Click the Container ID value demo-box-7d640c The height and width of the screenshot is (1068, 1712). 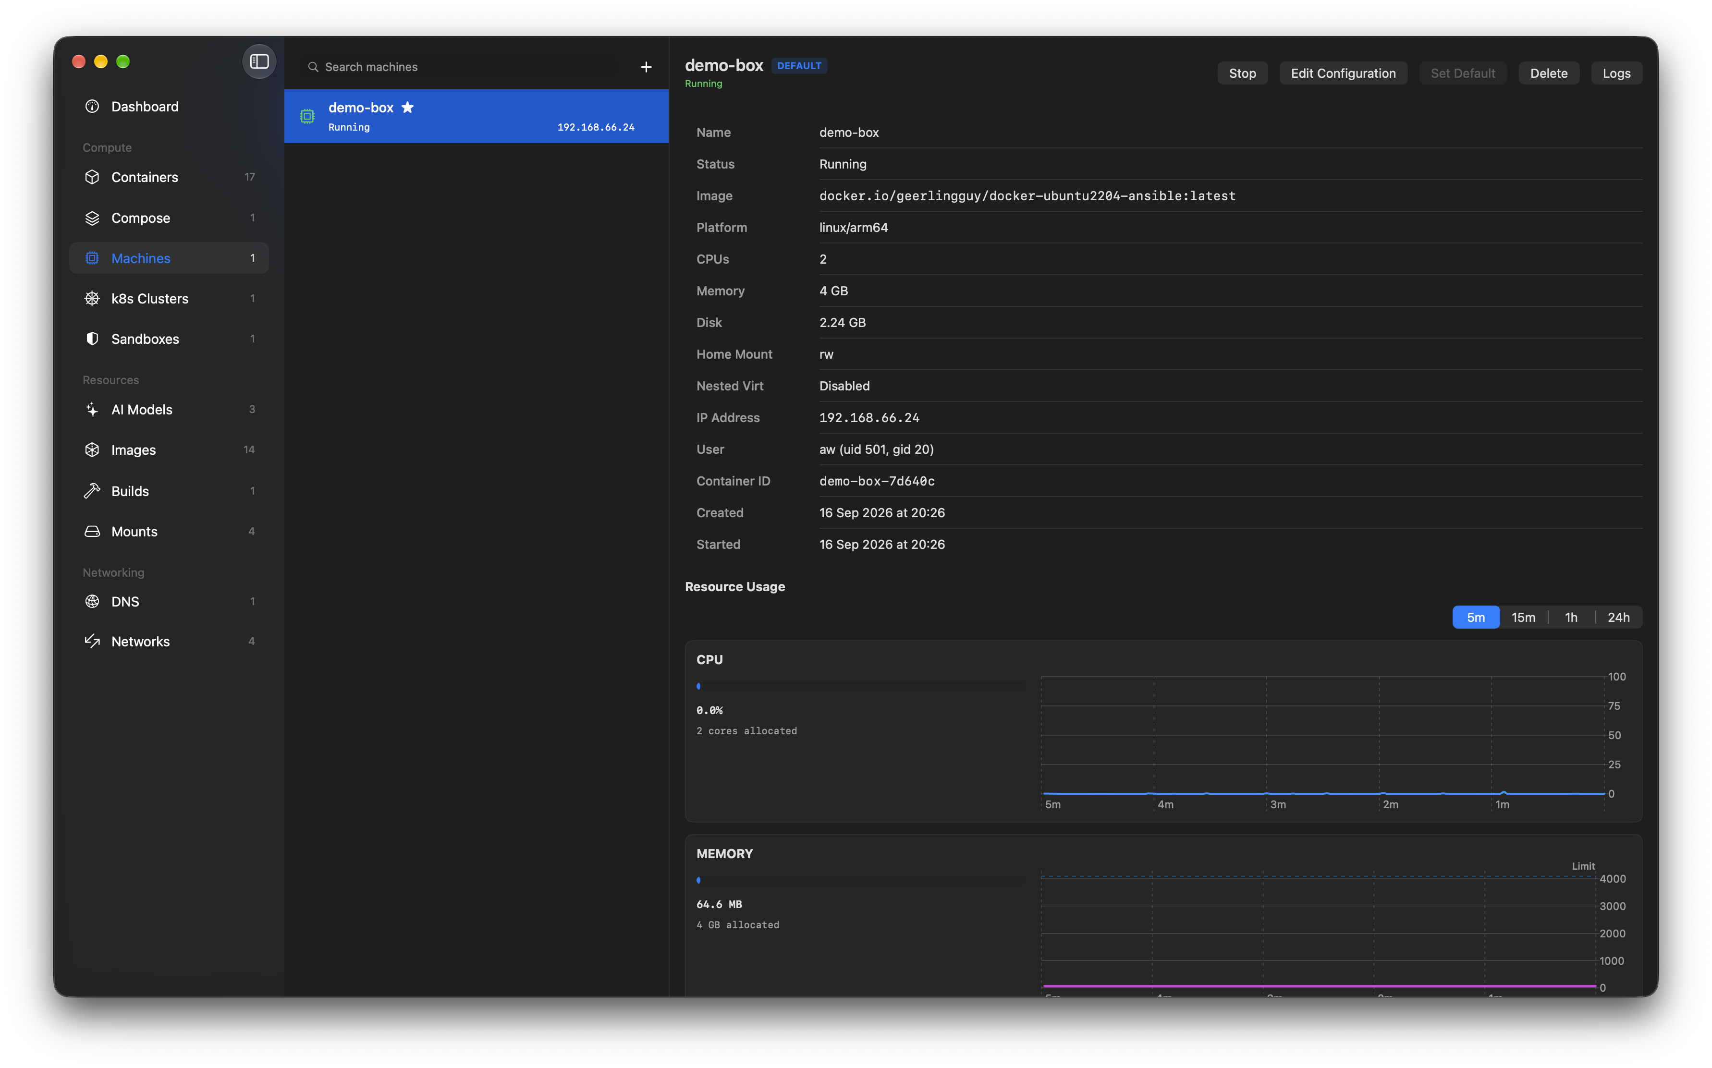(877, 481)
